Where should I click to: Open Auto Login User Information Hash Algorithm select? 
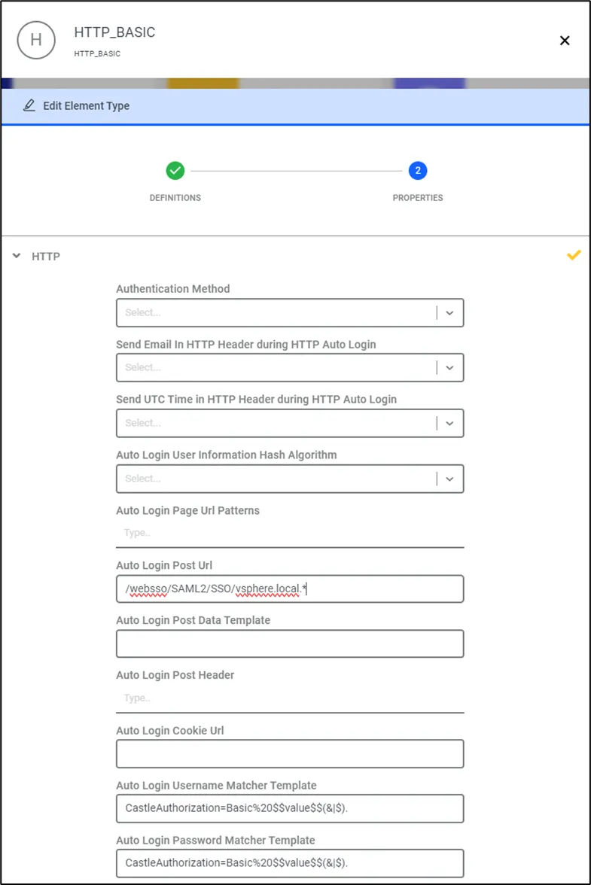tap(290, 479)
